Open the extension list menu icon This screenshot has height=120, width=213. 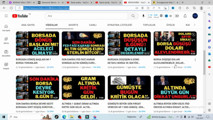(171, 16)
